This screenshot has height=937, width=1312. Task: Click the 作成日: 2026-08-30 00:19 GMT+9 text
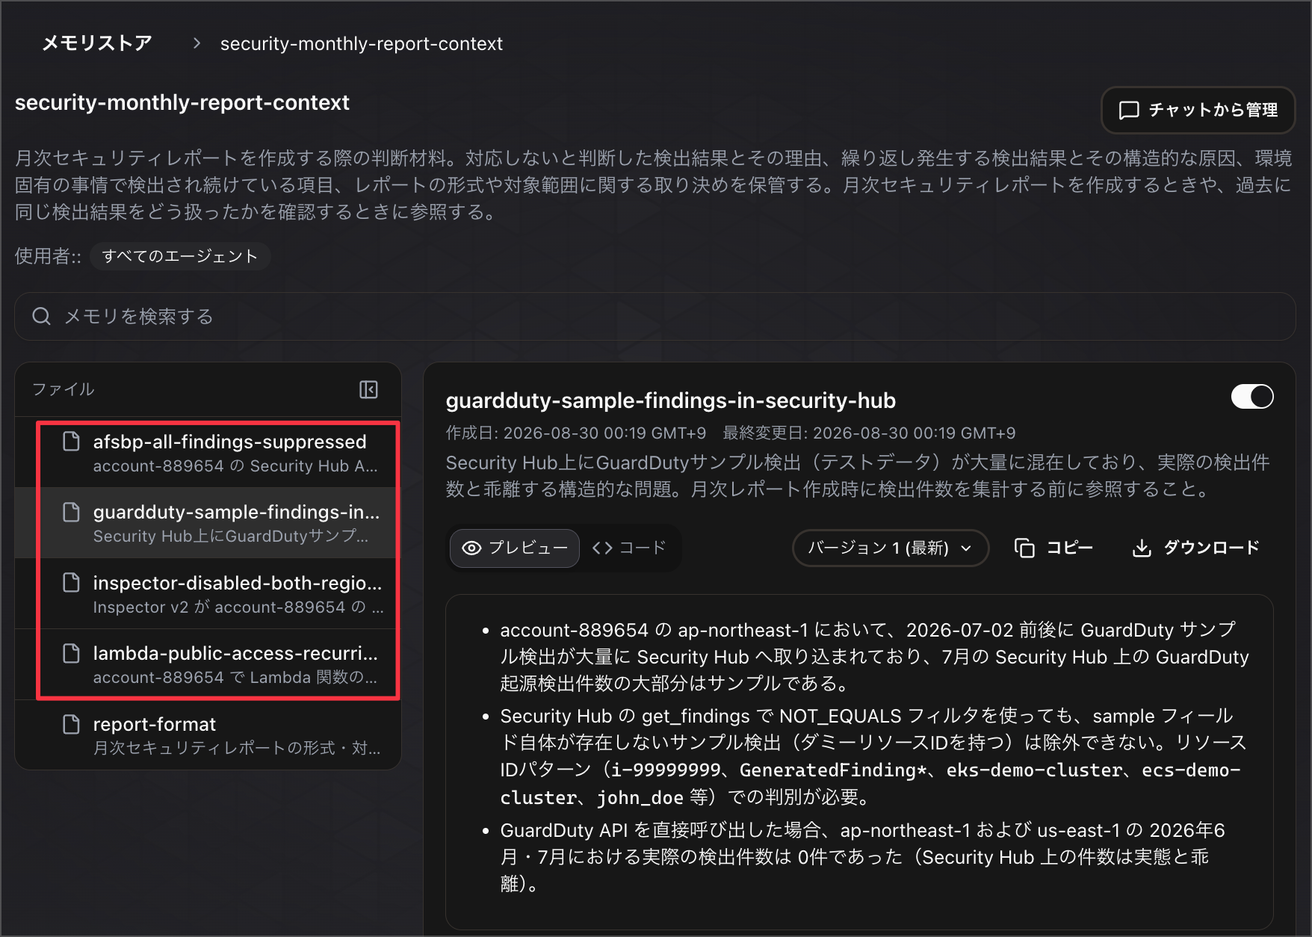576,433
